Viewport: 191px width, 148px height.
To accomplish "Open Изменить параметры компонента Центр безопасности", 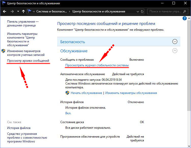I will click(22, 39).
